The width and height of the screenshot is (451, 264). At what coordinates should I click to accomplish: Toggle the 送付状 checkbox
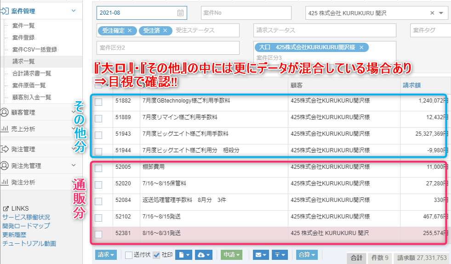click(x=129, y=255)
